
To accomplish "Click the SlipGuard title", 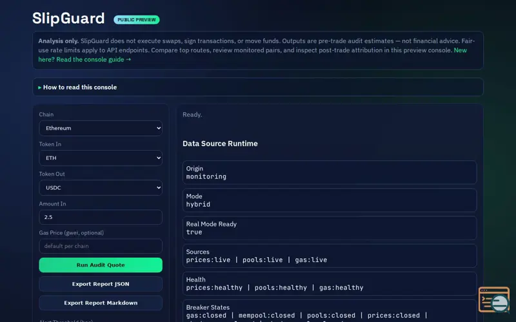I will [x=68, y=18].
